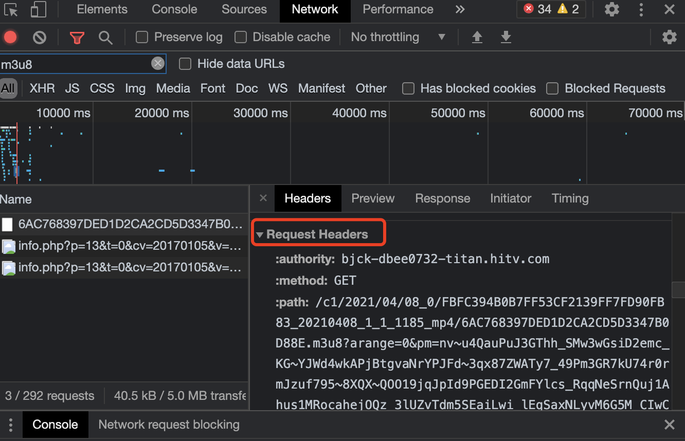
Task: Click the red record network log button
Action: pyautogui.click(x=10, y=37)
